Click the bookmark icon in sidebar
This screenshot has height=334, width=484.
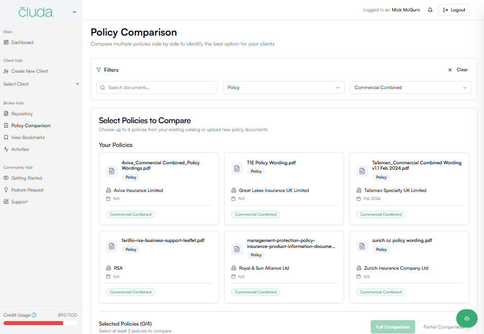click(x=6, y=138)
